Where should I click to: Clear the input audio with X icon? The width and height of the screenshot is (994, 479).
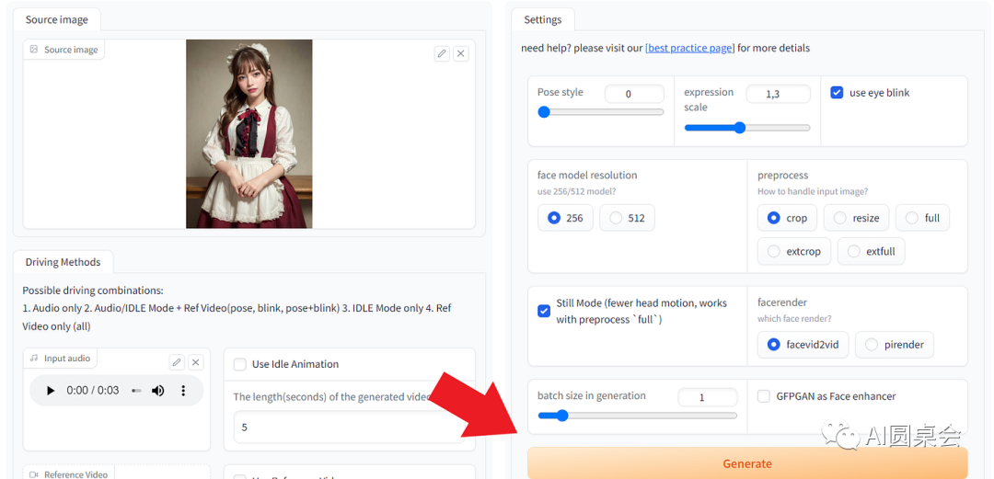(x=196, y=362)
